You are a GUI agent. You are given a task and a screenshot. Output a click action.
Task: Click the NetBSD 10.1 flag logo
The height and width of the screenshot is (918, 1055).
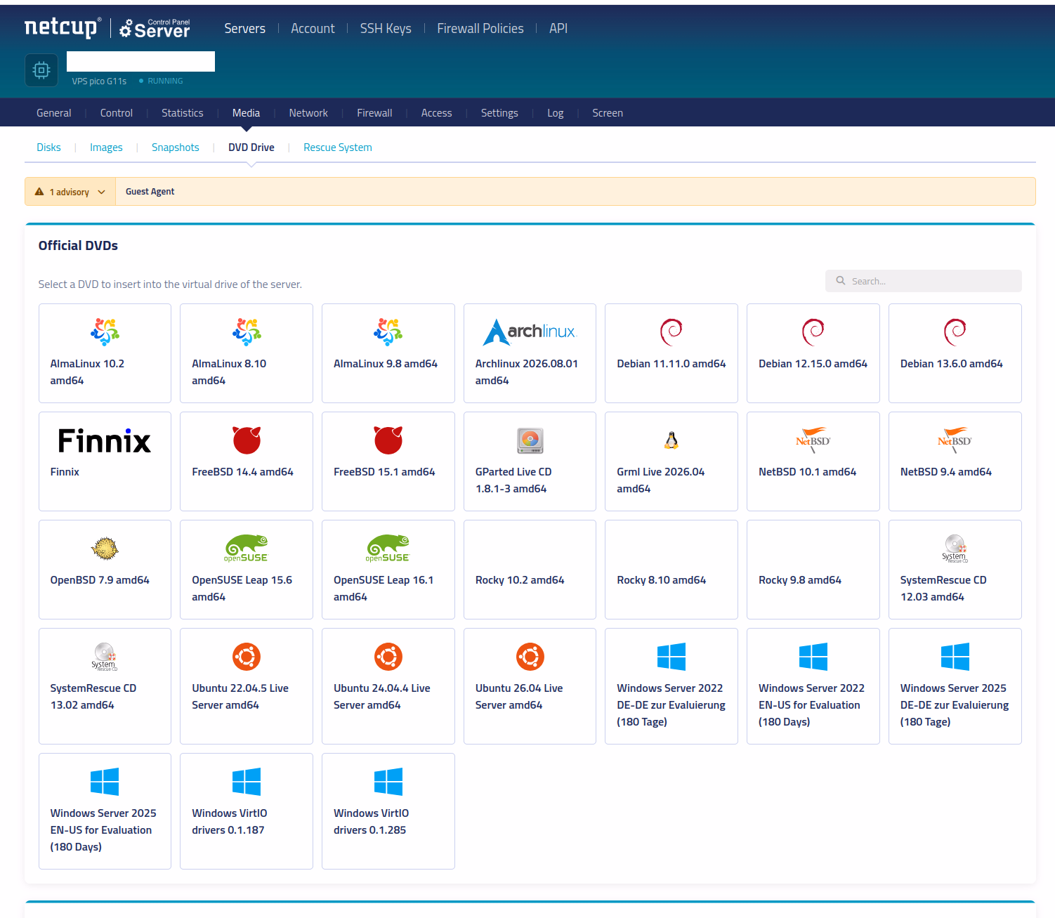click(813, 440)
